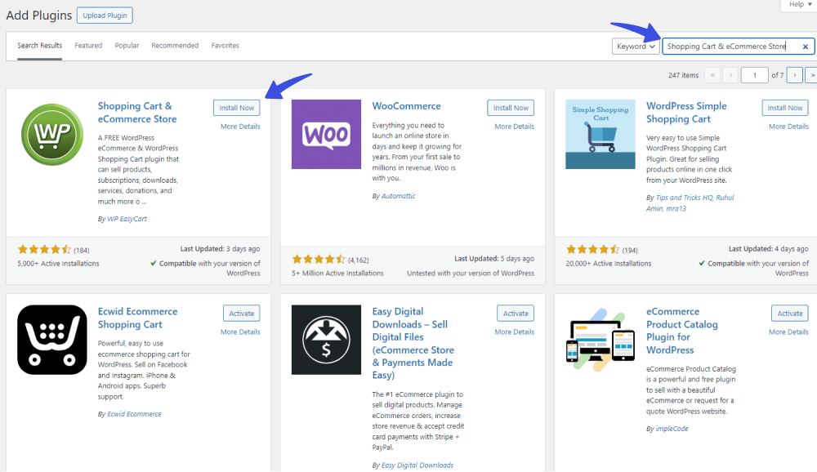The width and height of the screenshot is (817, 472).
Task: Switch to the Search Results tab
Action: [x=39, y=46]
